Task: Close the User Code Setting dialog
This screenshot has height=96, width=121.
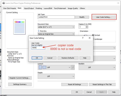Action: tap(90, 38)
